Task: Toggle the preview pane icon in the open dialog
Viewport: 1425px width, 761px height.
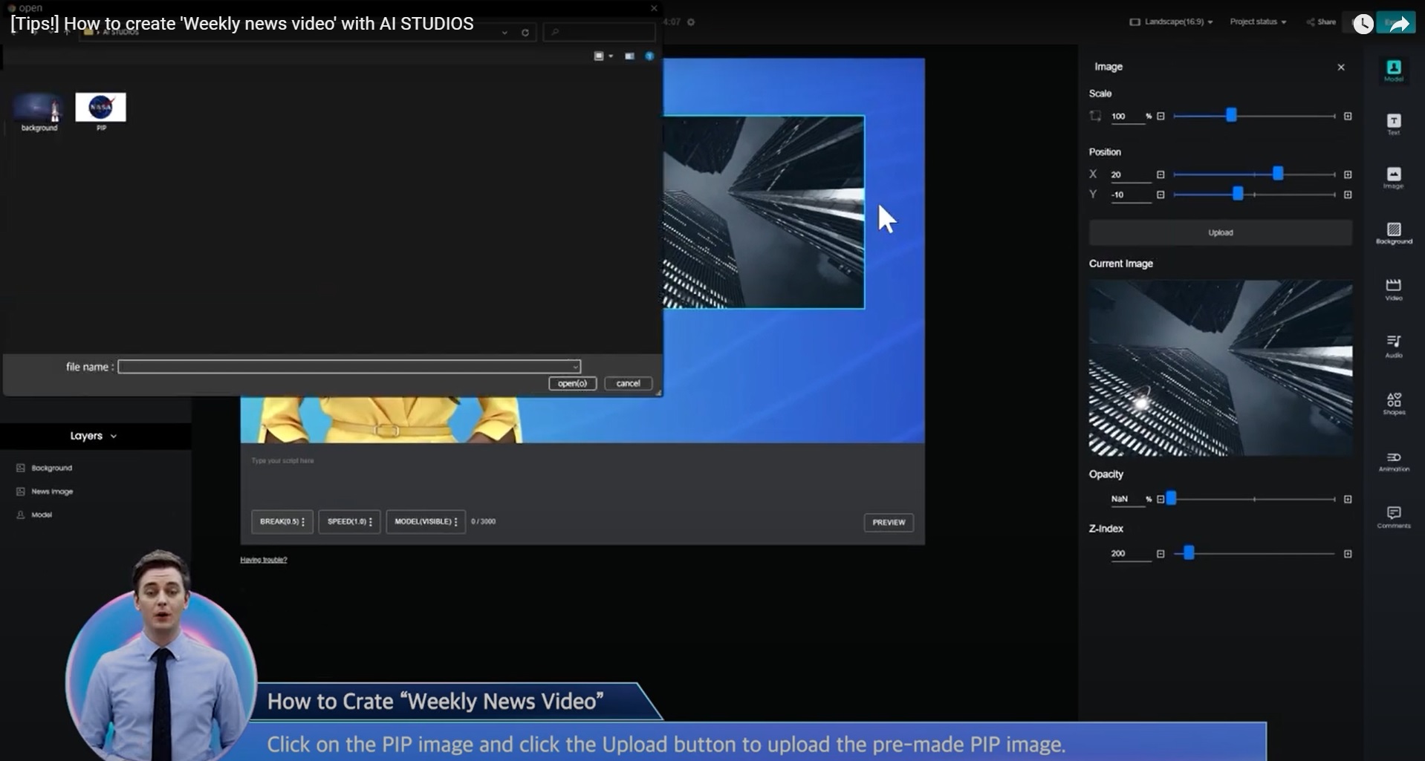Action: tap(629, 56)
